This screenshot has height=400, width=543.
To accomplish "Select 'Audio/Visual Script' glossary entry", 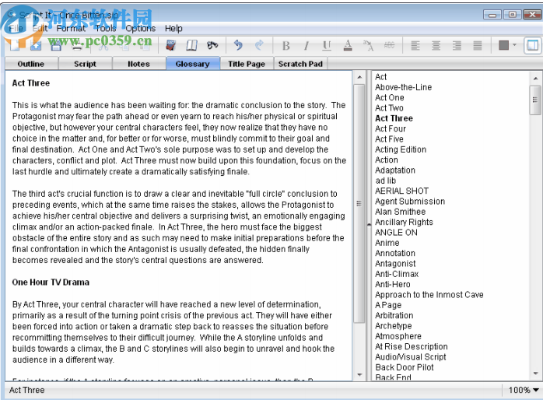I will coord(411,357).
